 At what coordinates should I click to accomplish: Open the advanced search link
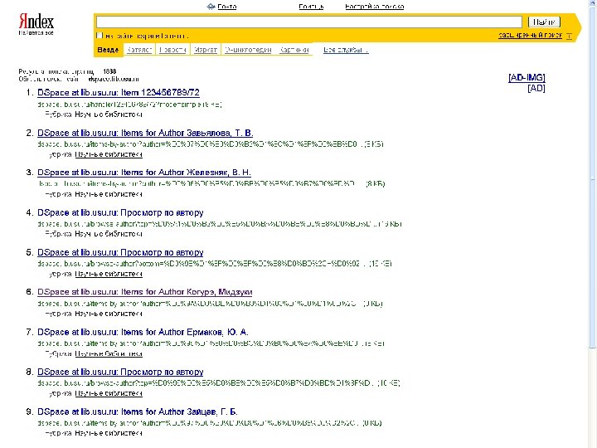tap(530, 35)
